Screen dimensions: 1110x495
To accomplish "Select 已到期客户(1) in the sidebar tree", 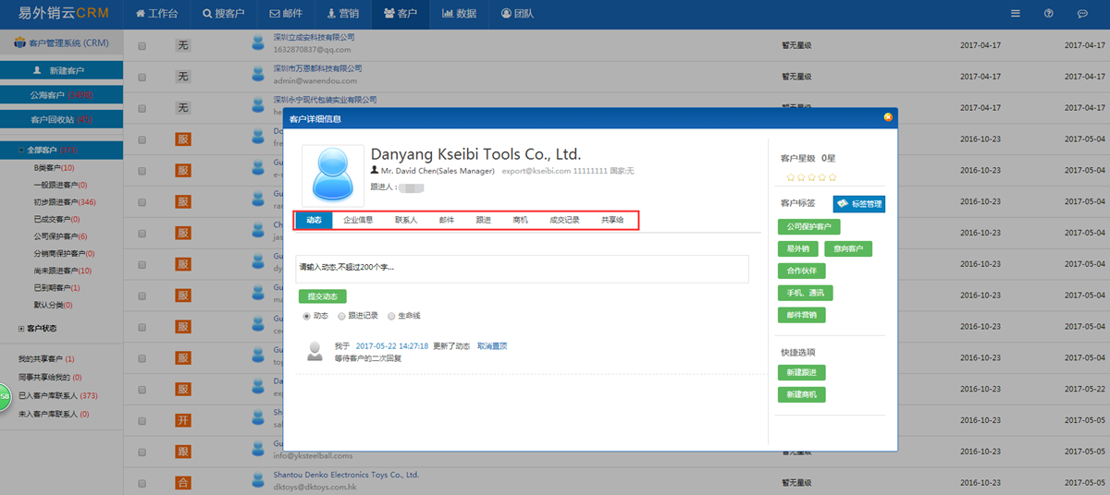I will [x=57, y=287].
